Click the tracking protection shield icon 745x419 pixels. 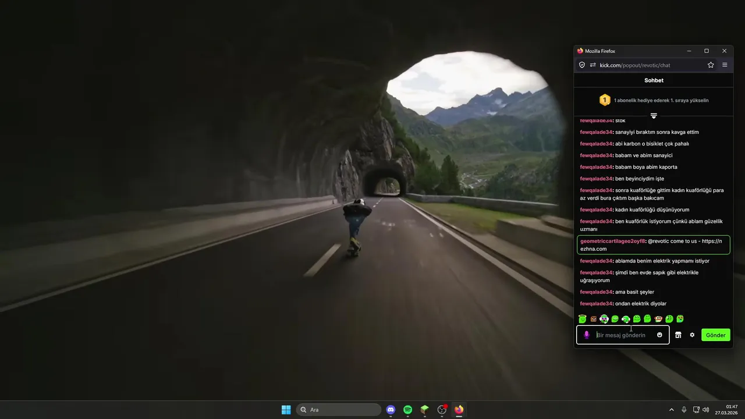(581, 65)
